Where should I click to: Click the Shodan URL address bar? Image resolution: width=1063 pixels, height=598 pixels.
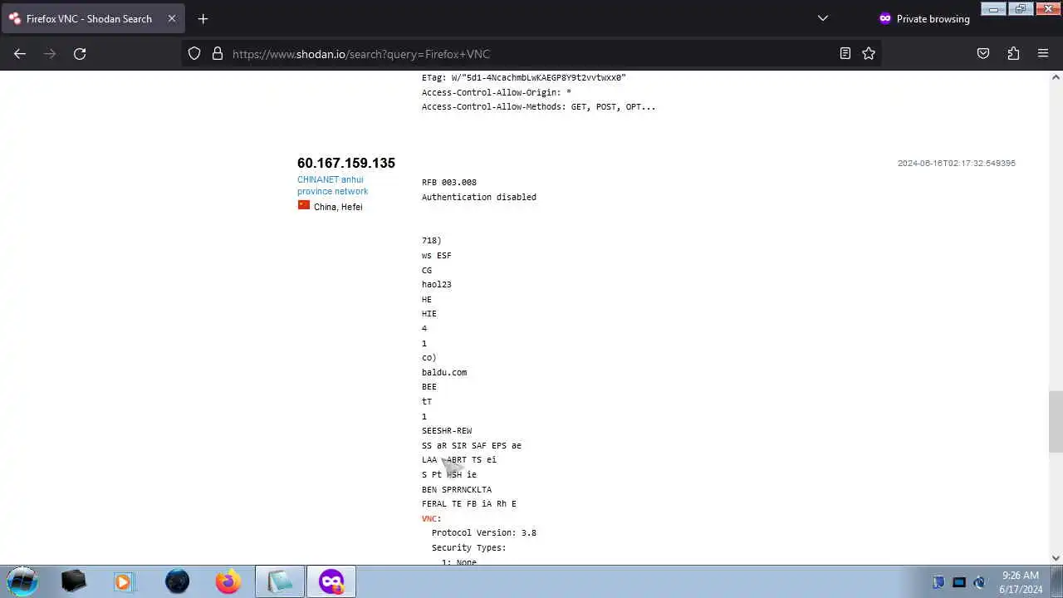(531, 54)
